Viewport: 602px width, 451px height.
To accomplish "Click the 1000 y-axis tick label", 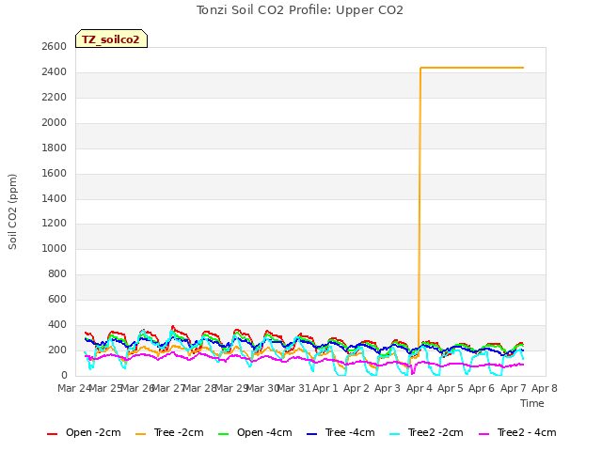I will click(x=55, y=248).
